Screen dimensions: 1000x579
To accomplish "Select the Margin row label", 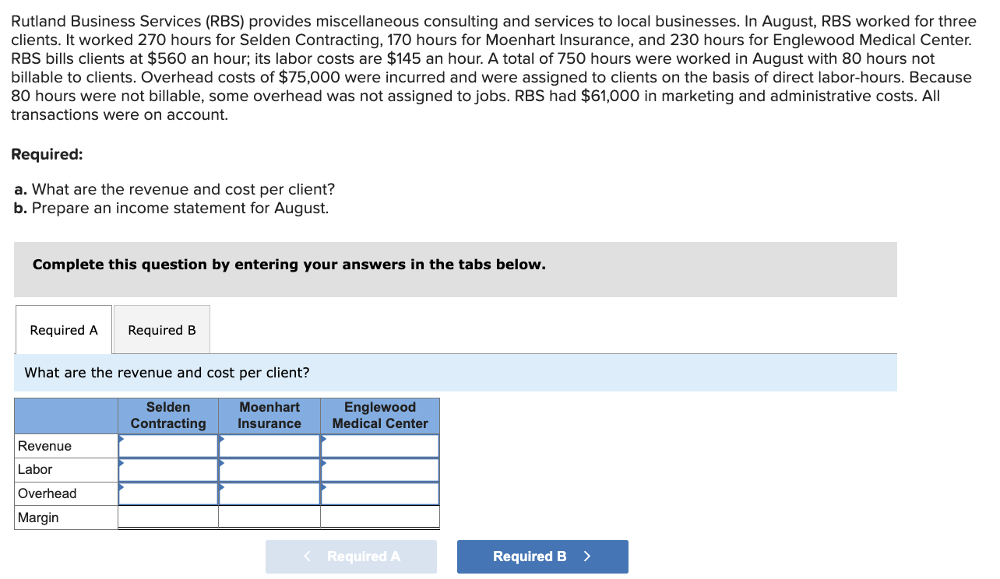I will pyautogui.click(x=37, y=517).
